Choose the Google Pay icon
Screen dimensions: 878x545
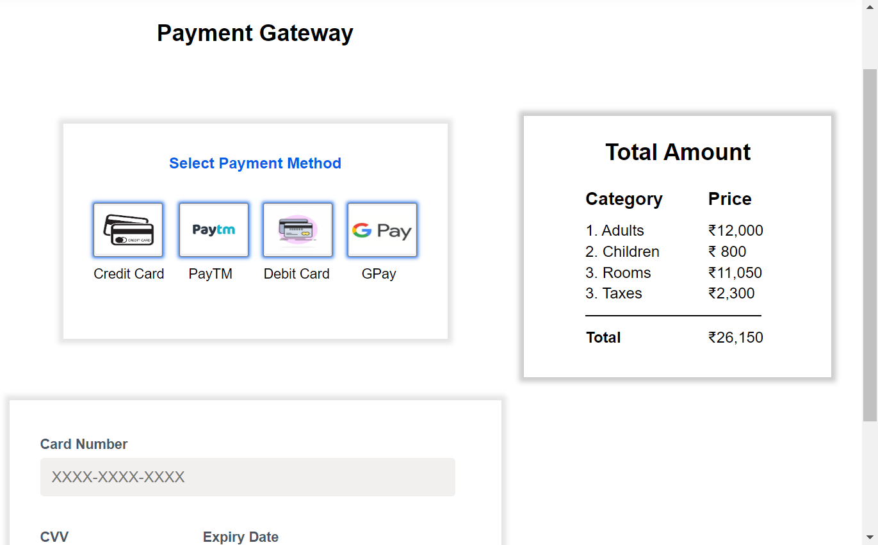[x=382, y=230]
